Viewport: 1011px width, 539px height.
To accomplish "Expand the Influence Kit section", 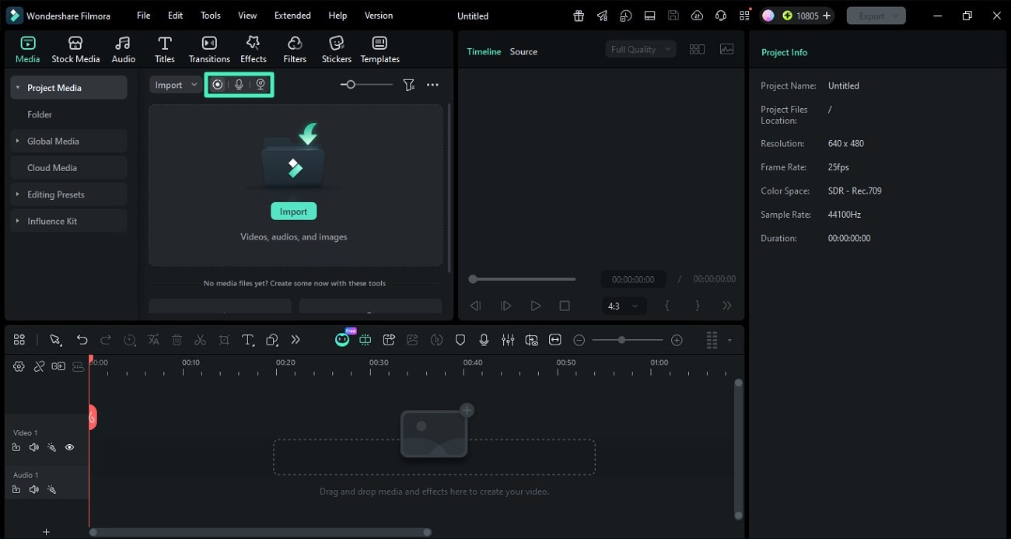I will pyautogui.click(x=18, y=221).
